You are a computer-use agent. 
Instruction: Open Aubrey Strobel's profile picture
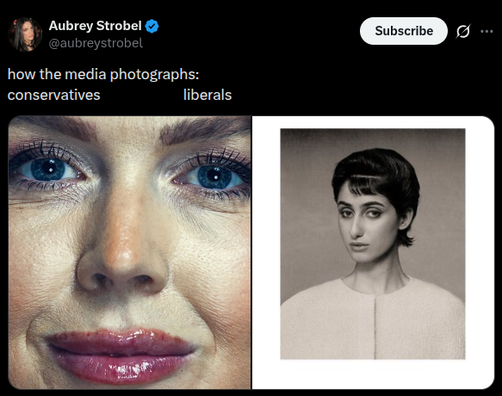(x=25, y=34)
